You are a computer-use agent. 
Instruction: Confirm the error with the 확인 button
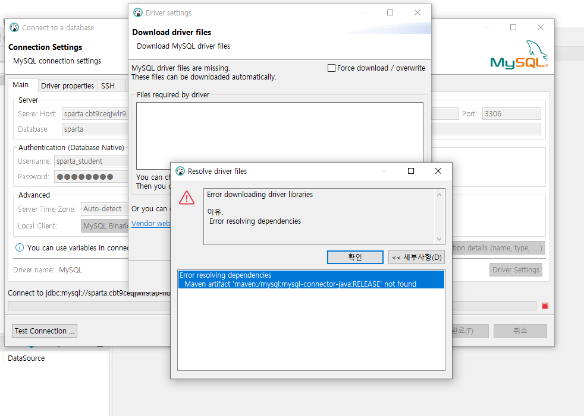(355, 257)
